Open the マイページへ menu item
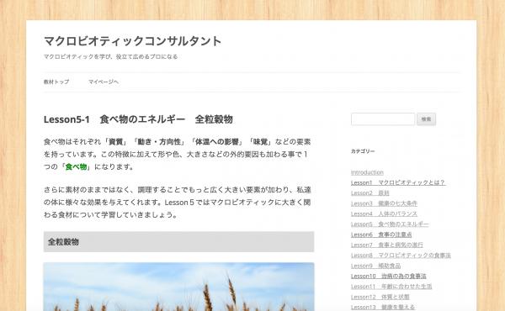The height and width of the screenshot is (311, 505). pyautogui.click(x=104, y=82)
